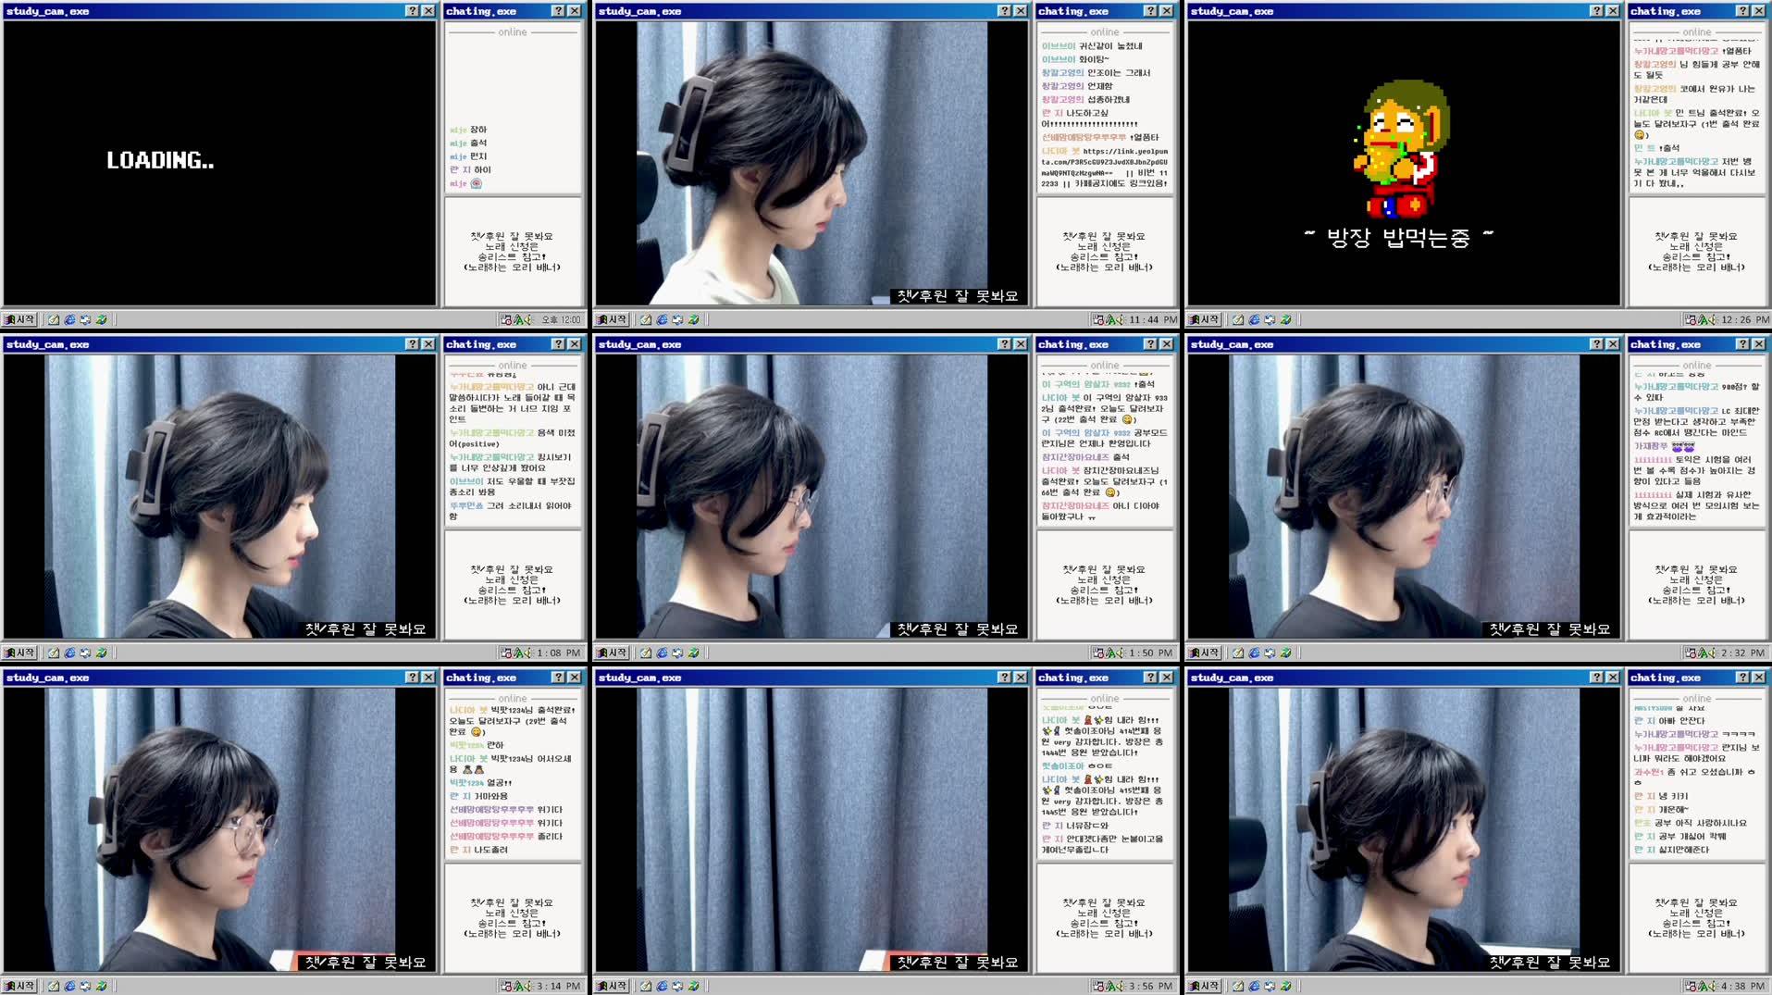The width and height of the screenshot is (1772, 995).
Task: Expand the online users section in chating.exe
Action: (514, 32)
